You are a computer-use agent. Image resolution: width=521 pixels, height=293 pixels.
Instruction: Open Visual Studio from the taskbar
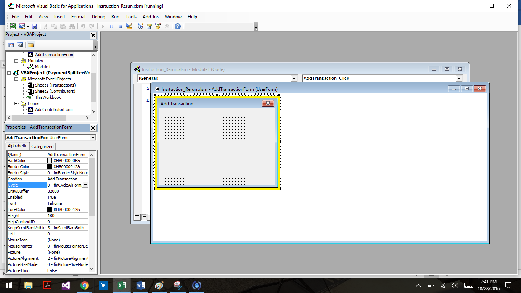[66, 285]
